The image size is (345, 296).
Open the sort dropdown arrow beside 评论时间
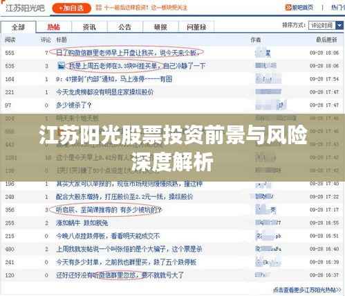tap(339, 25)
